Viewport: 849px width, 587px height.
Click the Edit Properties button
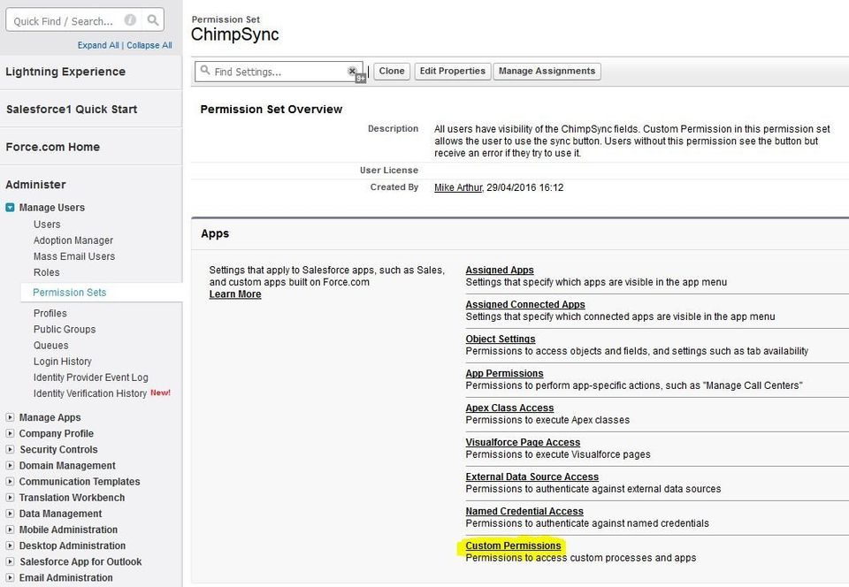point(452,71)
